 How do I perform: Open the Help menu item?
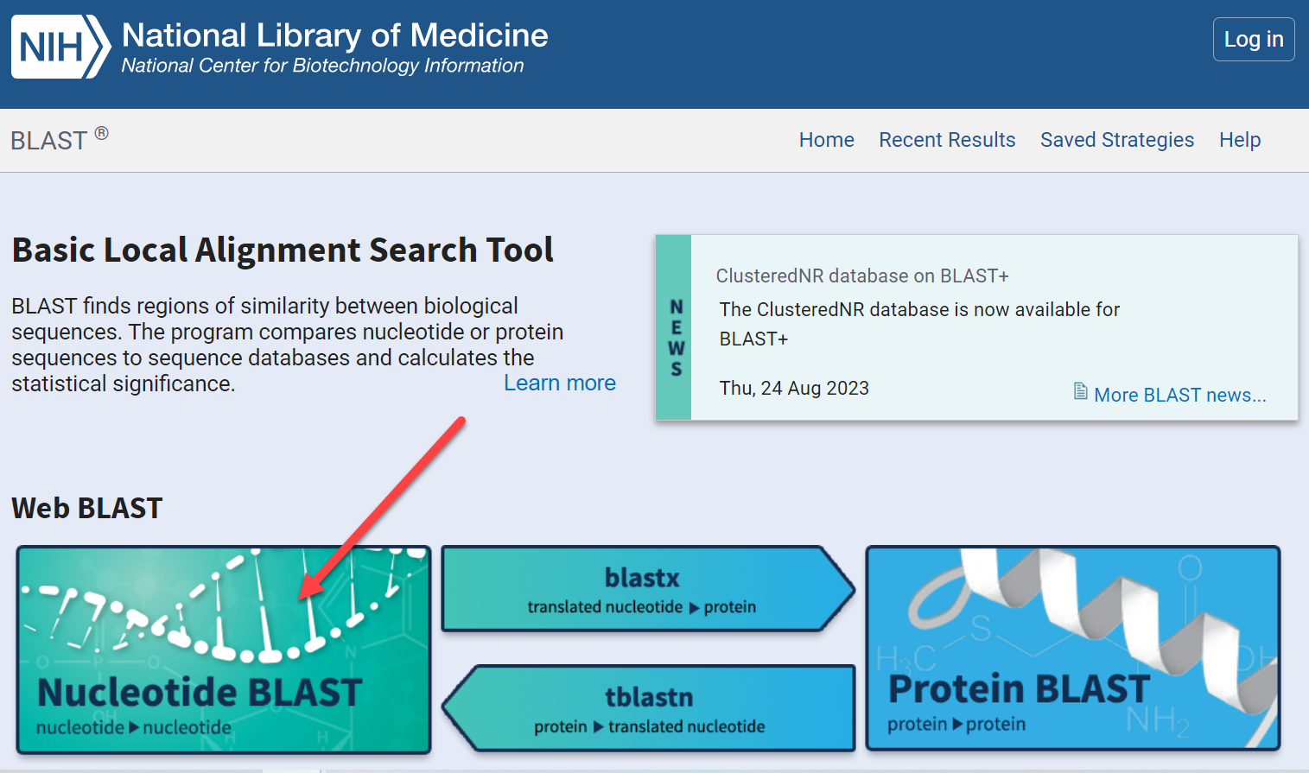[1240, 140]
